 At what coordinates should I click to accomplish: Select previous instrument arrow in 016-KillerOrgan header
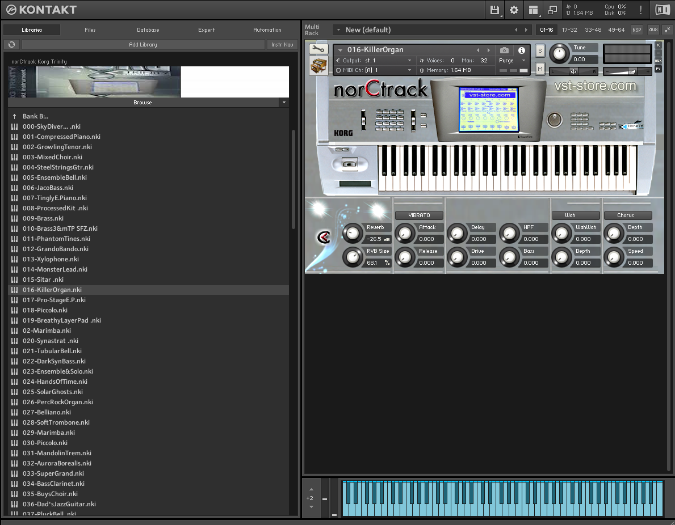point(478,50)
